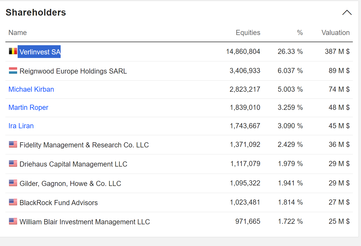
Task: Click the 1.722 % ownership cell
Action: tap(290, 221)
